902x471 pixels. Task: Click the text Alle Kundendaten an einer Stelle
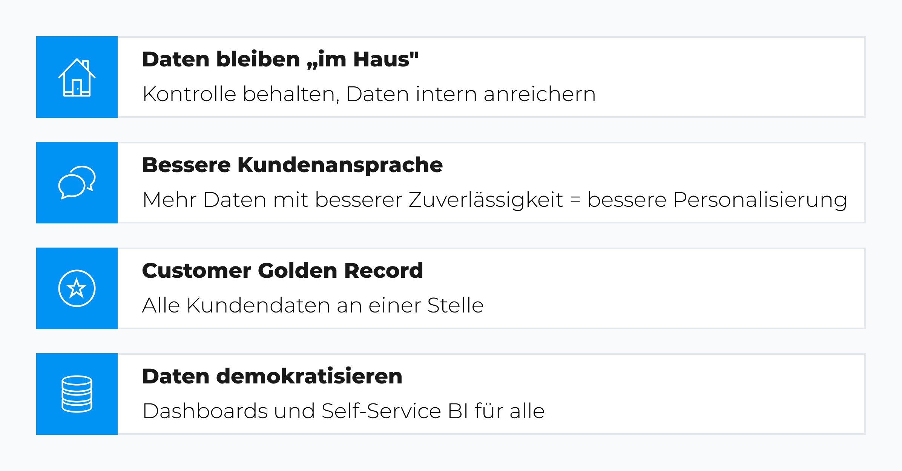coord(313,305)
